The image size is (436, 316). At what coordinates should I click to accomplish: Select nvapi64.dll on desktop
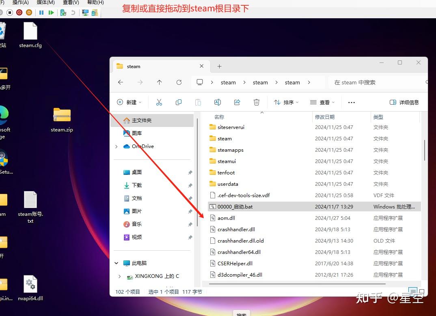pos(30,288)
